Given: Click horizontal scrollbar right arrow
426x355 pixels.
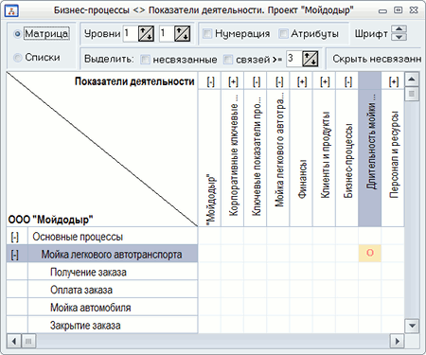Looking at the screenshot, I should tap(397, 341).
